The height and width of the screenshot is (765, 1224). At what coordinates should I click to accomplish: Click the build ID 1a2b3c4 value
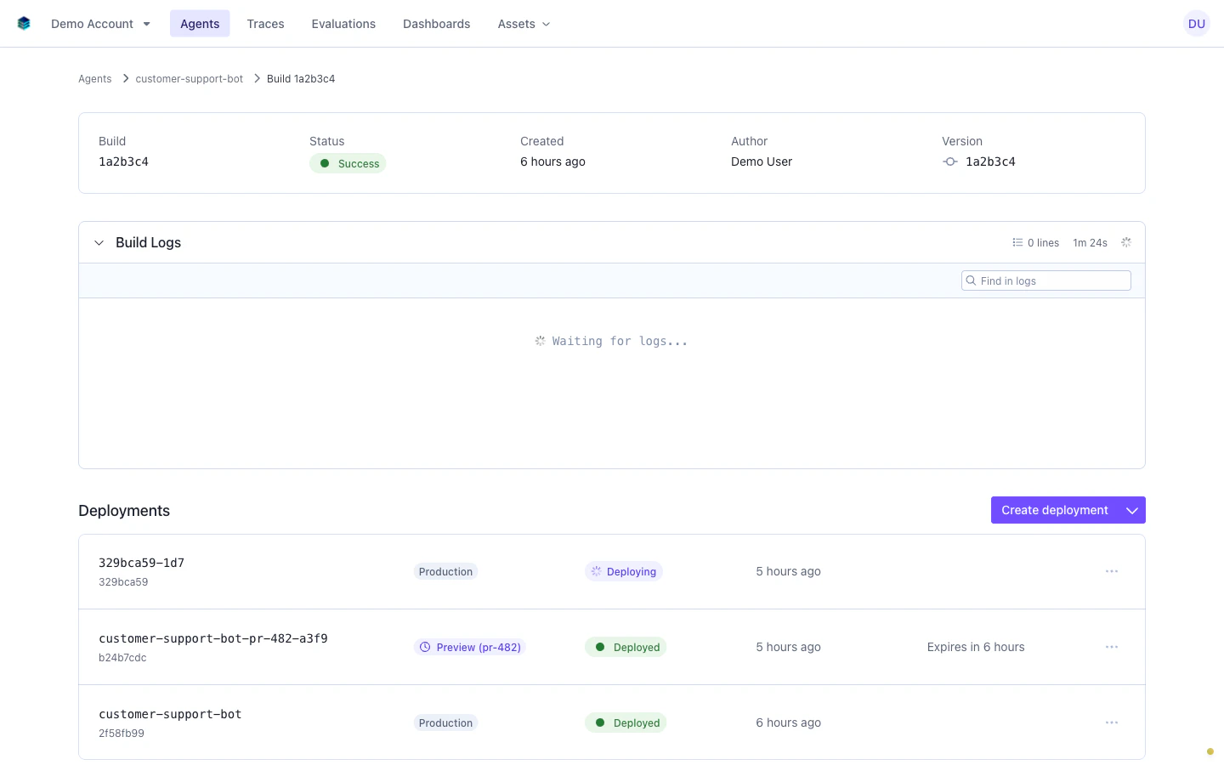123,161
